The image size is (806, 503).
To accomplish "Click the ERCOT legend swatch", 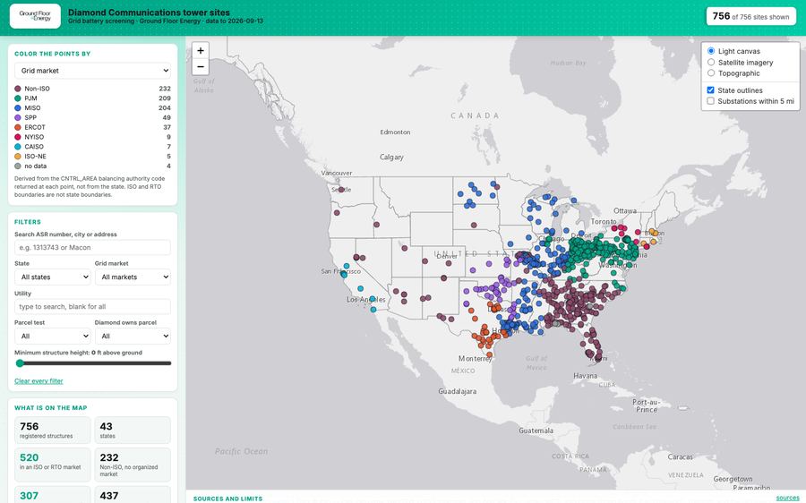I will tap(18, 127).
